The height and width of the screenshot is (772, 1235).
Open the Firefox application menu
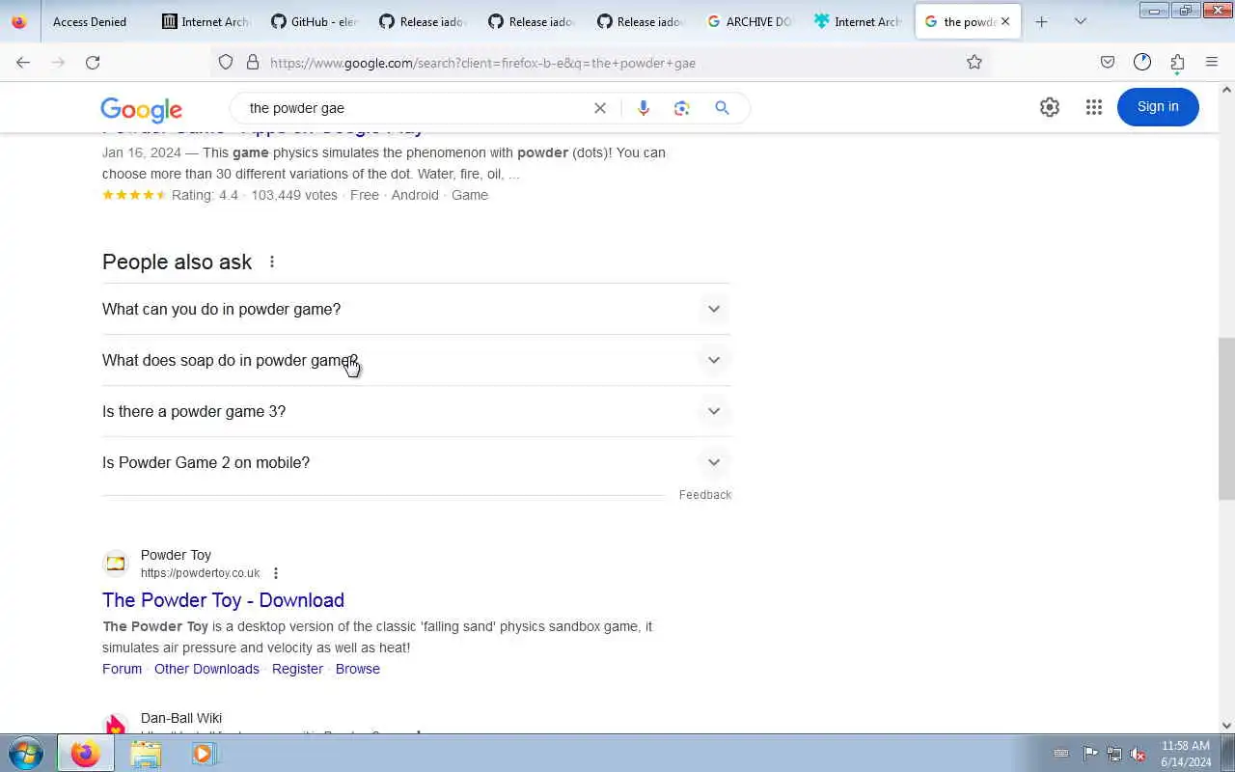coord(1212,62)
